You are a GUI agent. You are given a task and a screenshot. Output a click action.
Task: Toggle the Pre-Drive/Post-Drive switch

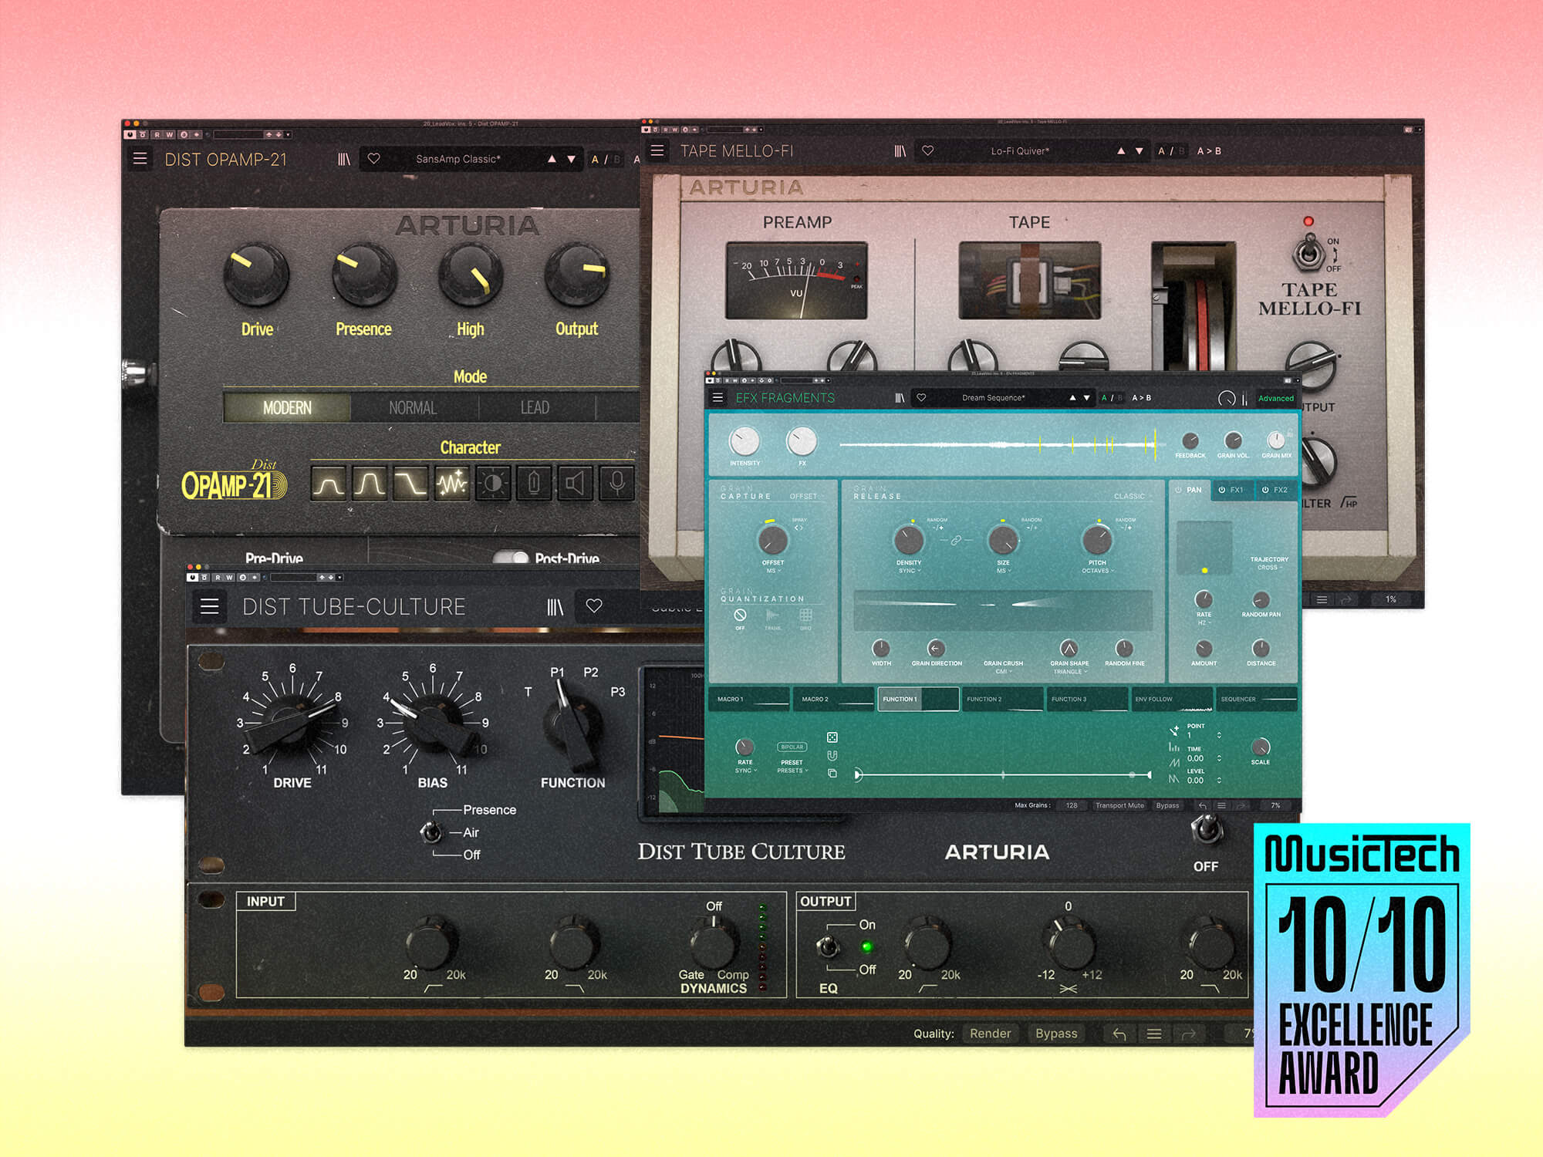click(511, 558)
